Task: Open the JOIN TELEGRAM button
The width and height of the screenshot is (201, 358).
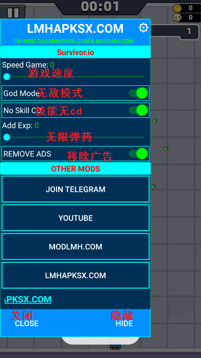Action: tap(76, 189)
